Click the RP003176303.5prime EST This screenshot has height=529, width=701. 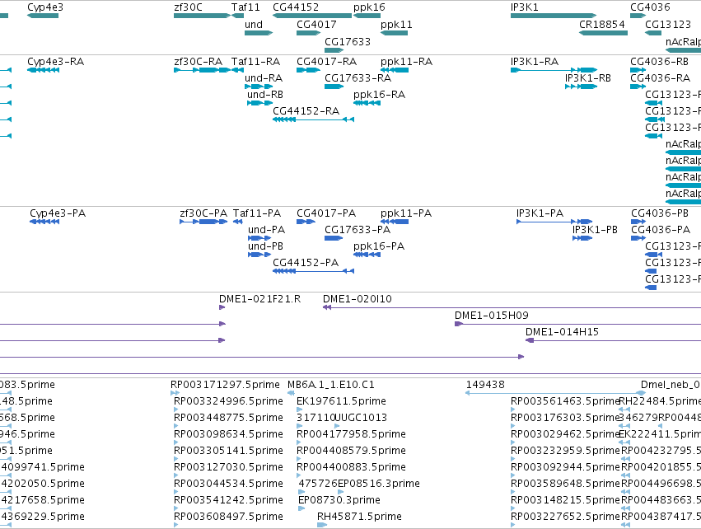(513, 426)
